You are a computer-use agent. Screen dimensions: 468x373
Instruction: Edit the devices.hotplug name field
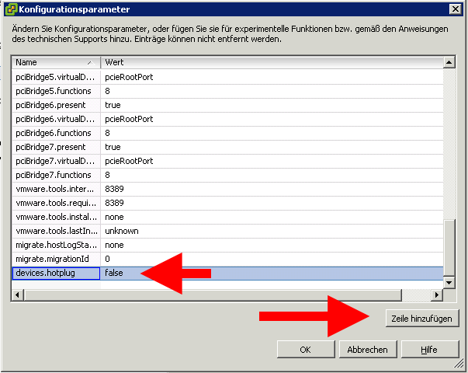click(x=56, y=273)
